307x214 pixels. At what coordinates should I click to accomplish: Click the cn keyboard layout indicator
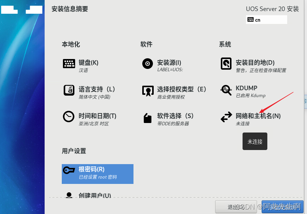267,19
